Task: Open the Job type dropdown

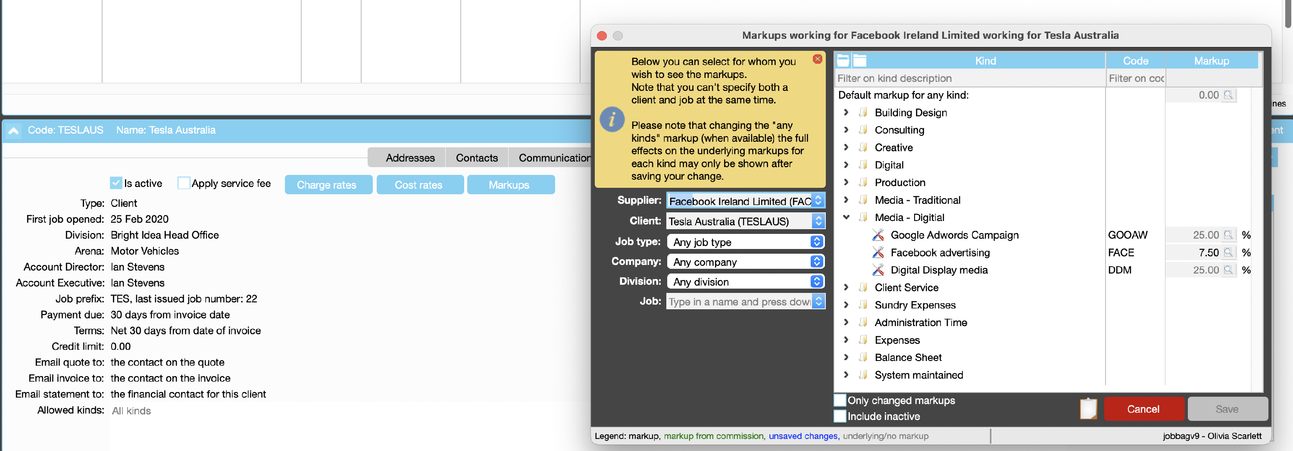Action: point(817,242)
